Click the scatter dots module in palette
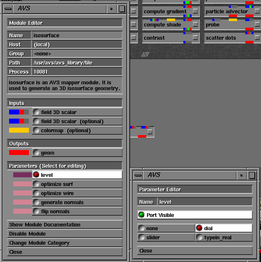 pyautogui.click(x=233, y=38)
